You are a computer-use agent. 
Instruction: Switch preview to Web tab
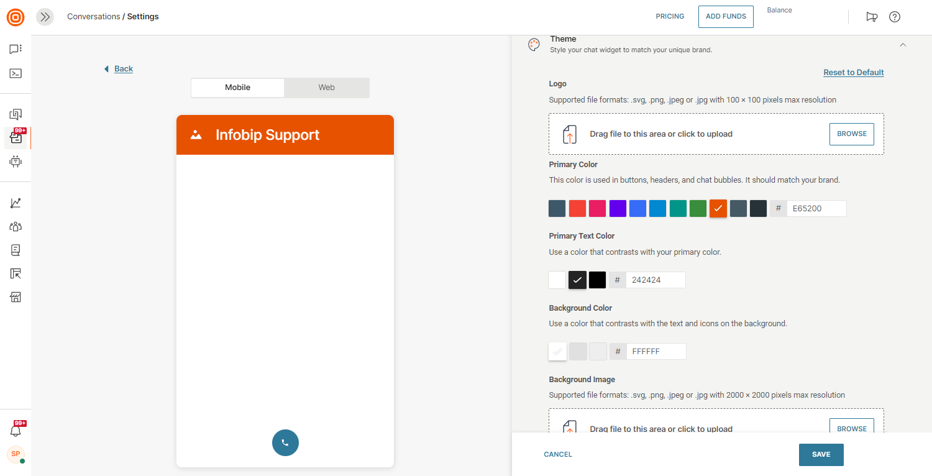(x=327, y=88)
